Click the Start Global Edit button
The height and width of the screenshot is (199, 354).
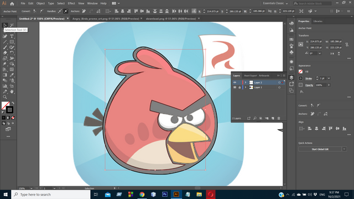point(320,149)
